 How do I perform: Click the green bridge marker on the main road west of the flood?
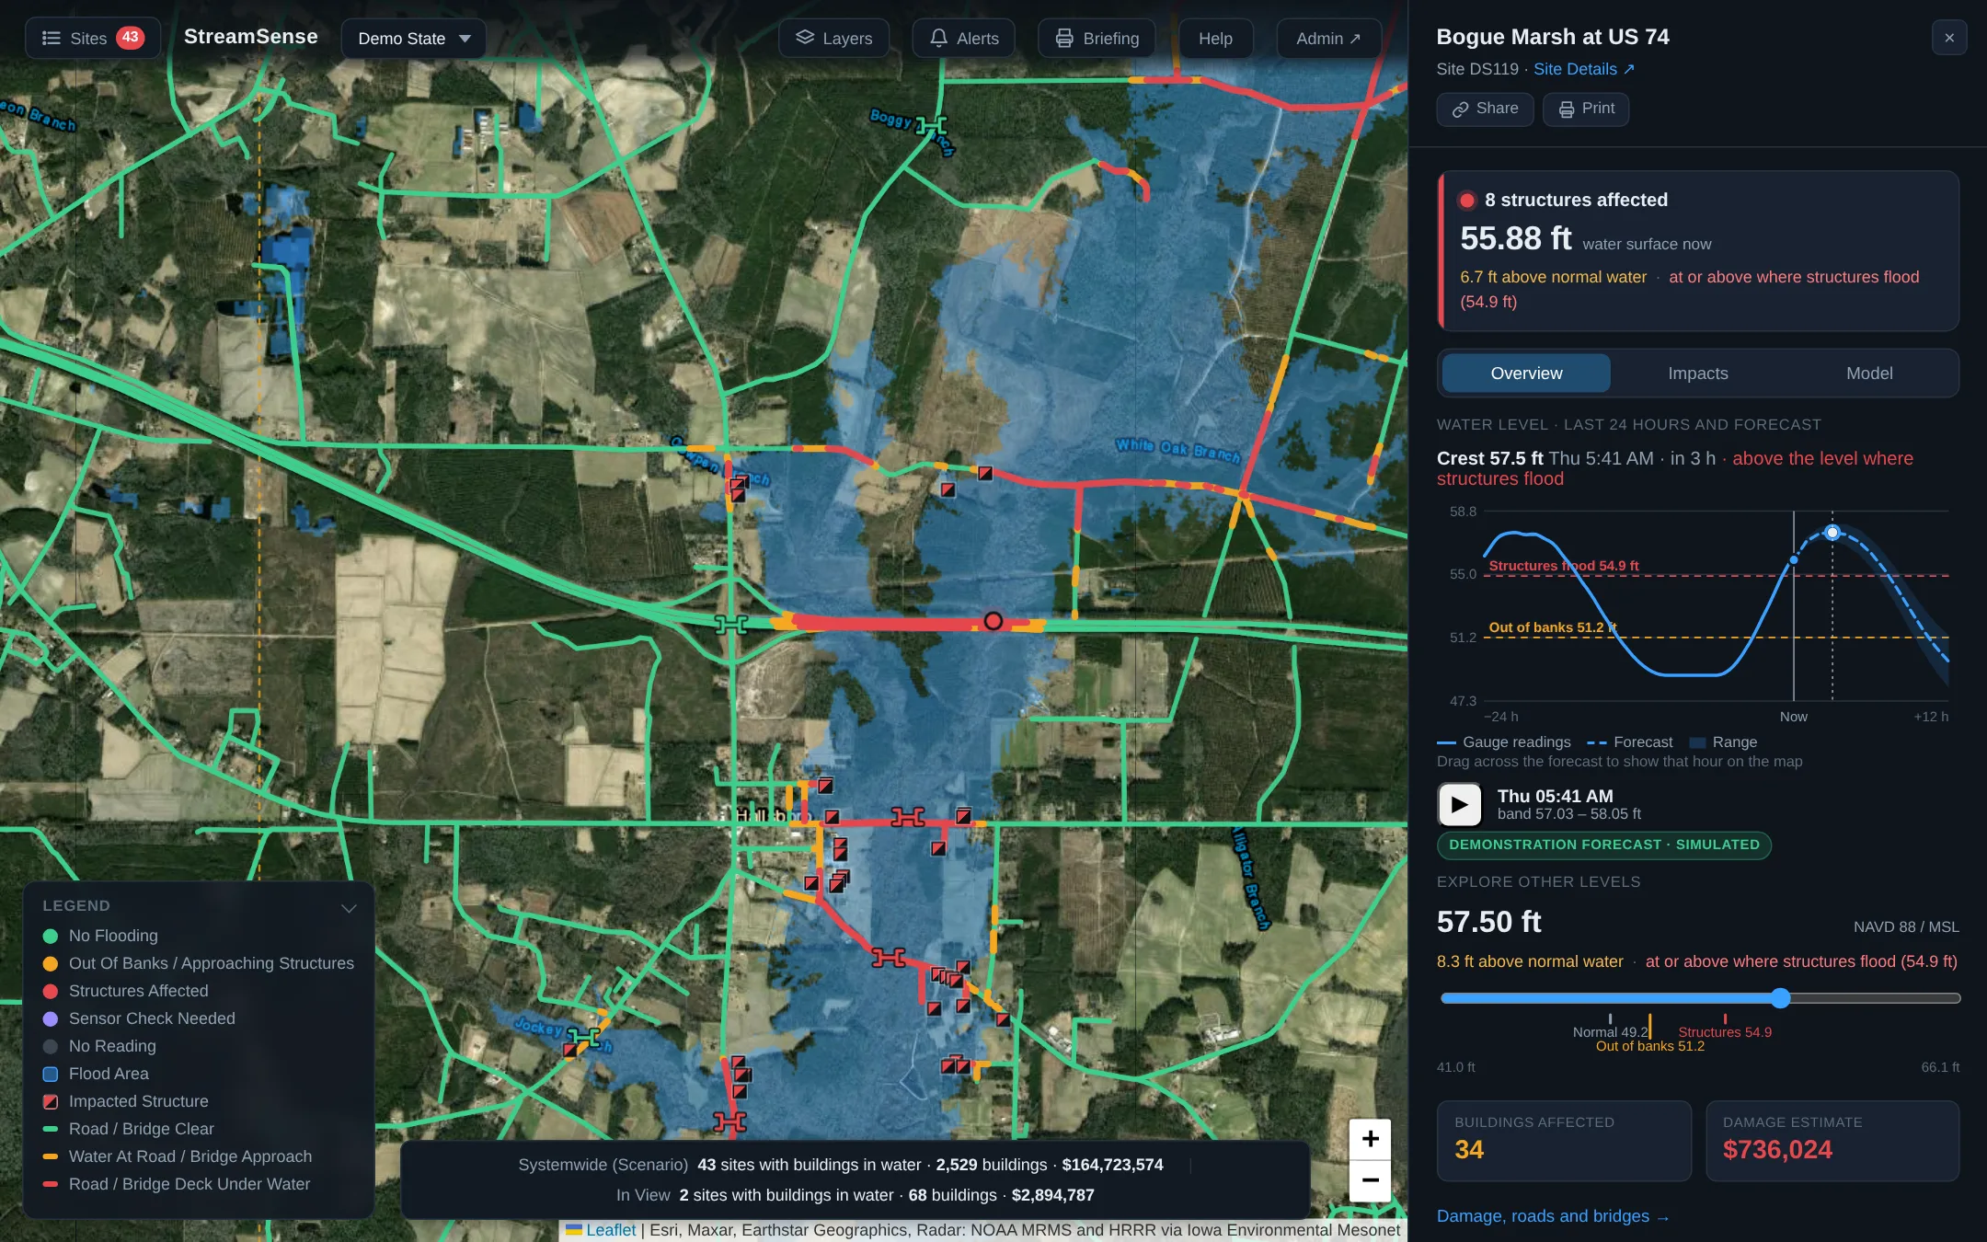click(x=731, y=625)
